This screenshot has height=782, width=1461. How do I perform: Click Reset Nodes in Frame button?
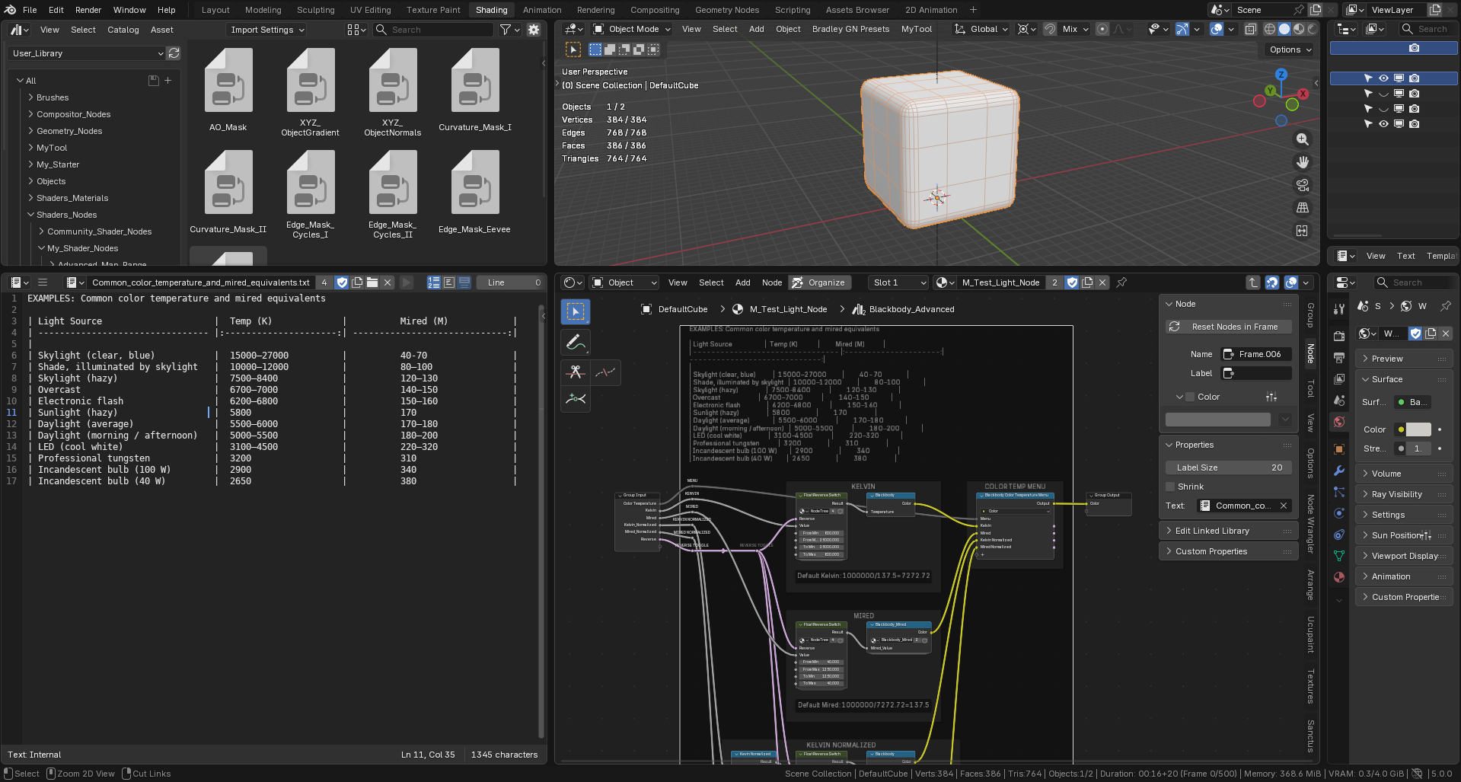1229,327
